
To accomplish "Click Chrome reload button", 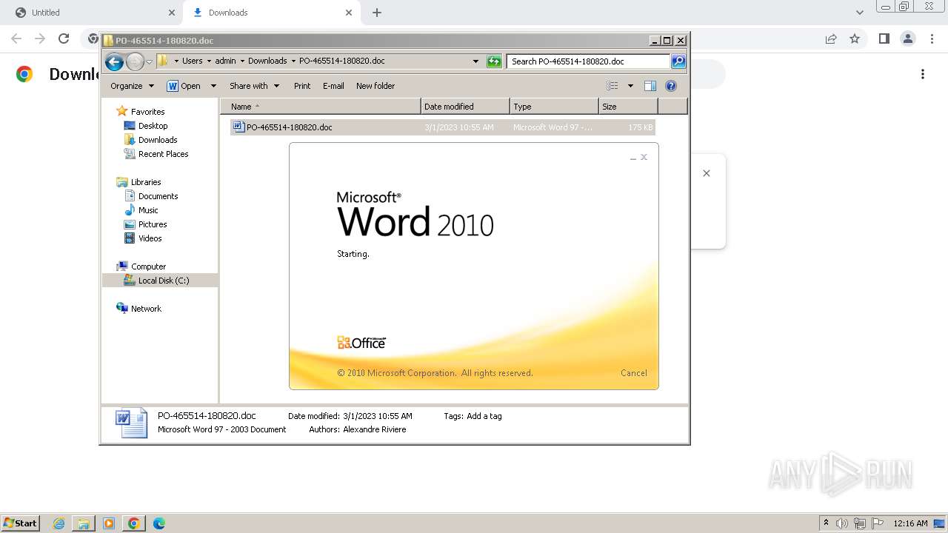I will point(64,38).
